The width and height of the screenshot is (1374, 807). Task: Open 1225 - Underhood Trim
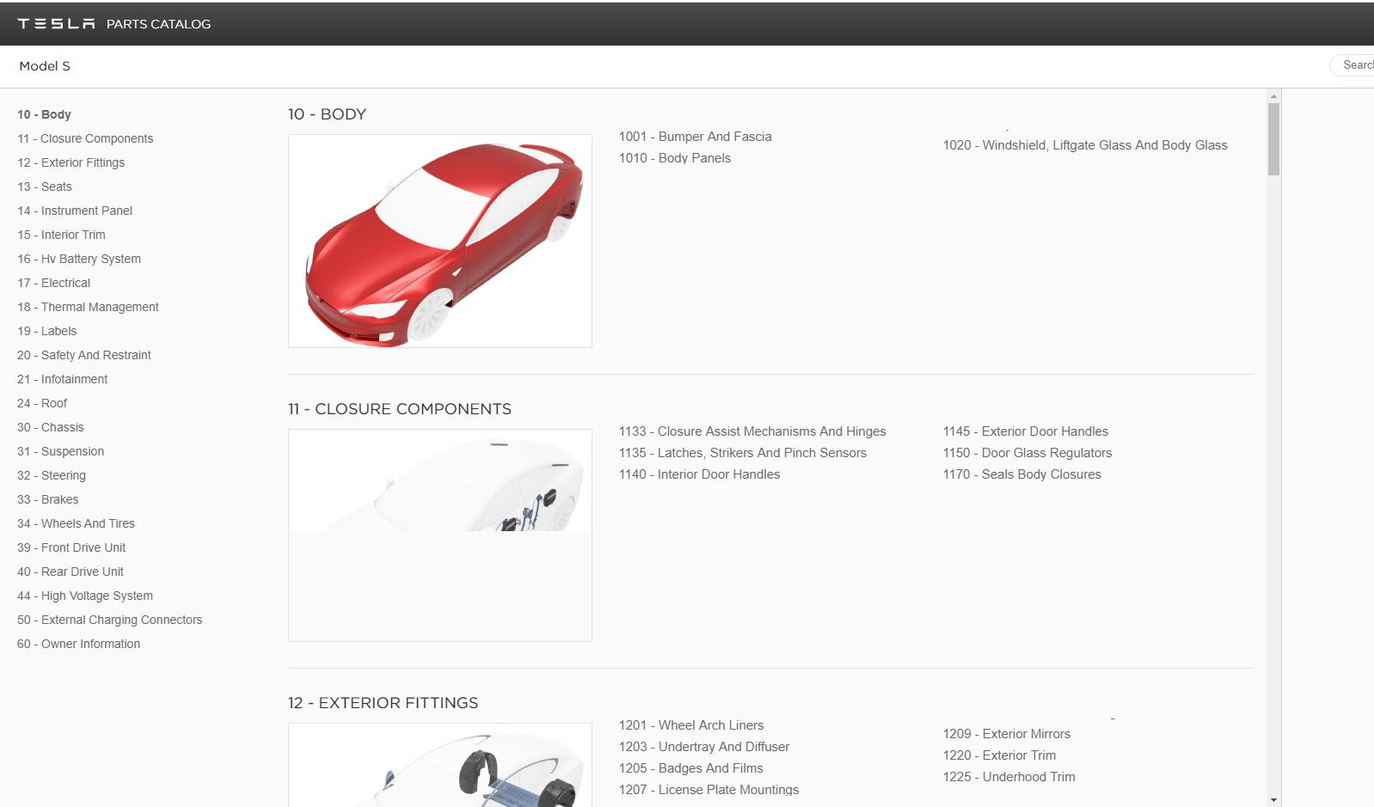1009,777
